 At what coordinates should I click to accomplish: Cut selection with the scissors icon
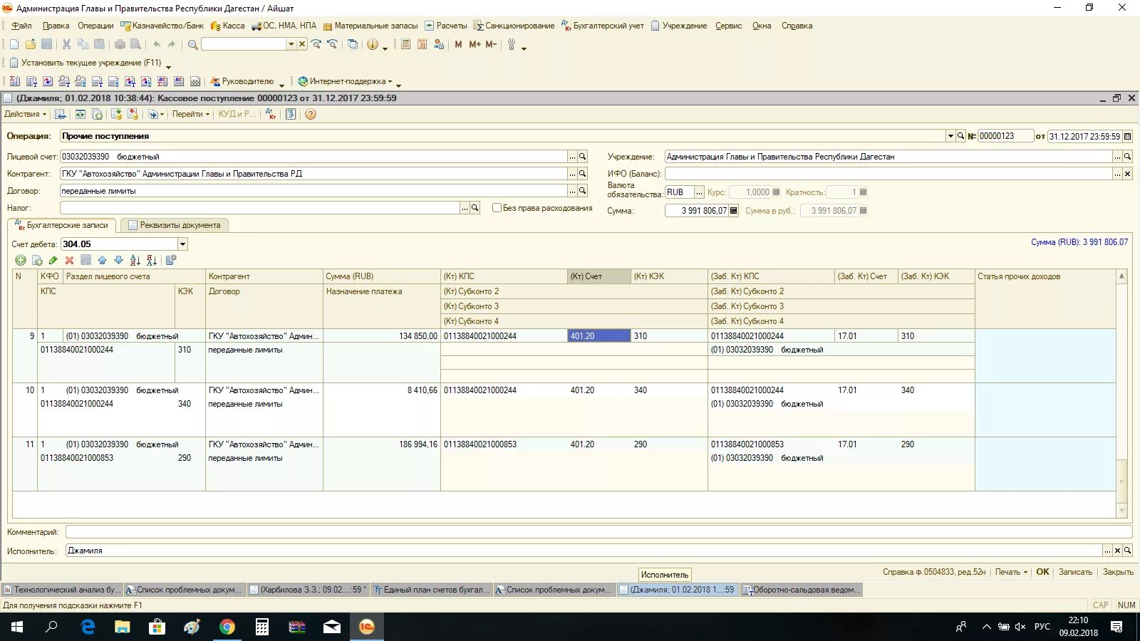[66, 44]
